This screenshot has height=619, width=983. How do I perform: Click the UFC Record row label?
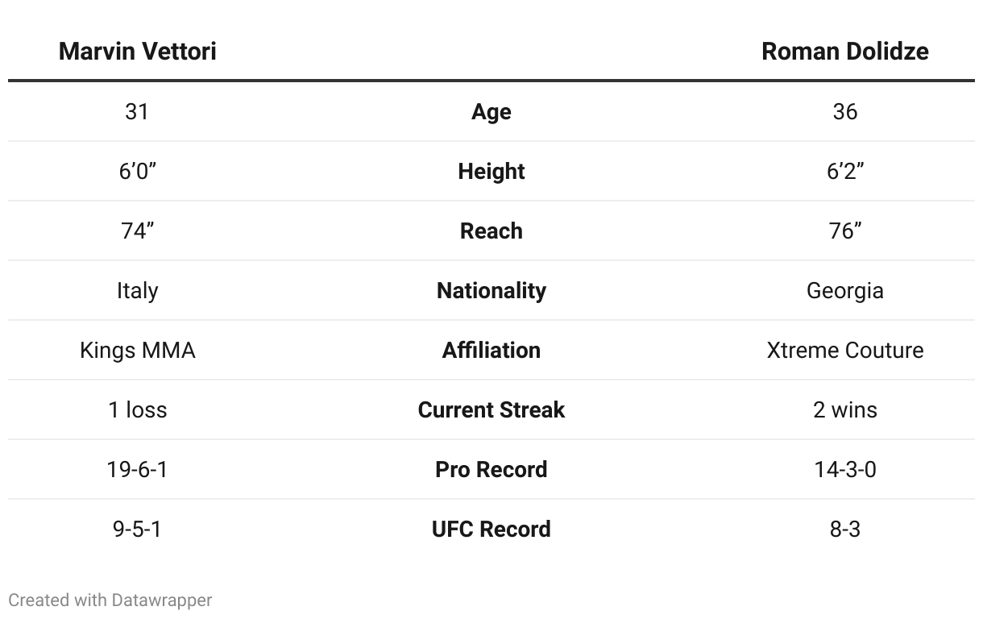pyautogui.click(x=491, y=530)
